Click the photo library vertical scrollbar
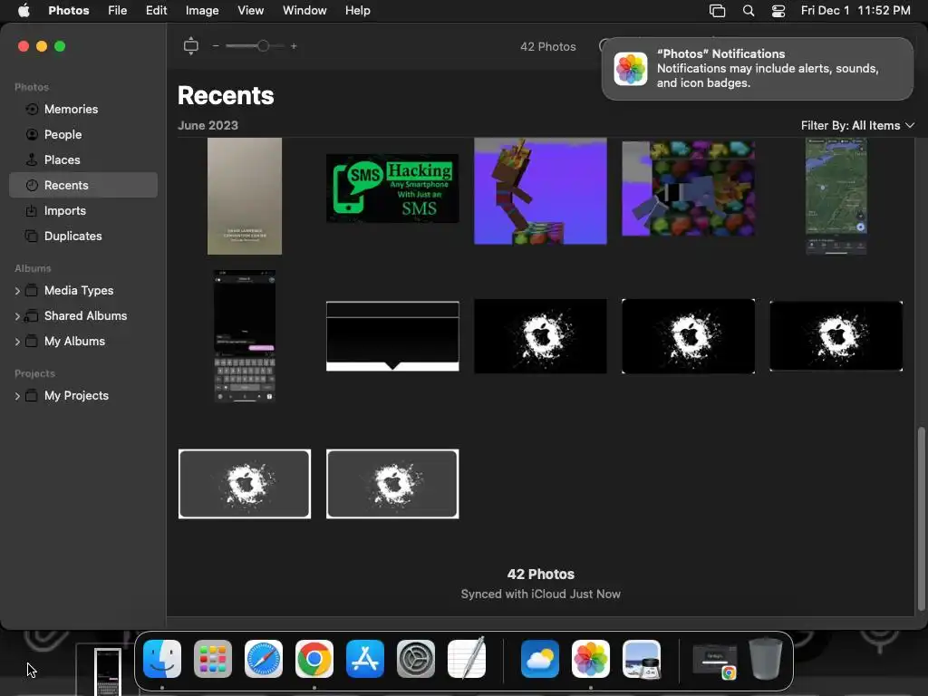This screenshot has width=928, height=696. (x=921, y=517)
